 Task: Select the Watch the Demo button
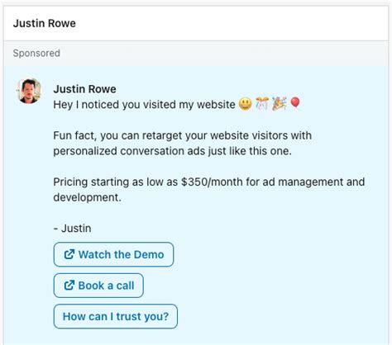point(113,254)
